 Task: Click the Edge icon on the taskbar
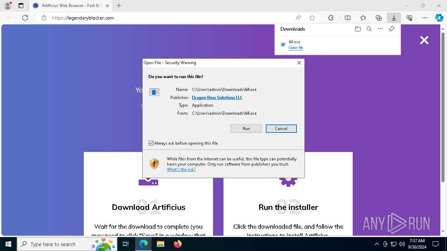[x=144, y=244]
